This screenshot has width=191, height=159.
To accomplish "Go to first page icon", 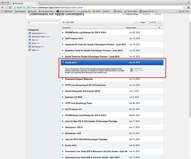I will click(x=136, y=22).
